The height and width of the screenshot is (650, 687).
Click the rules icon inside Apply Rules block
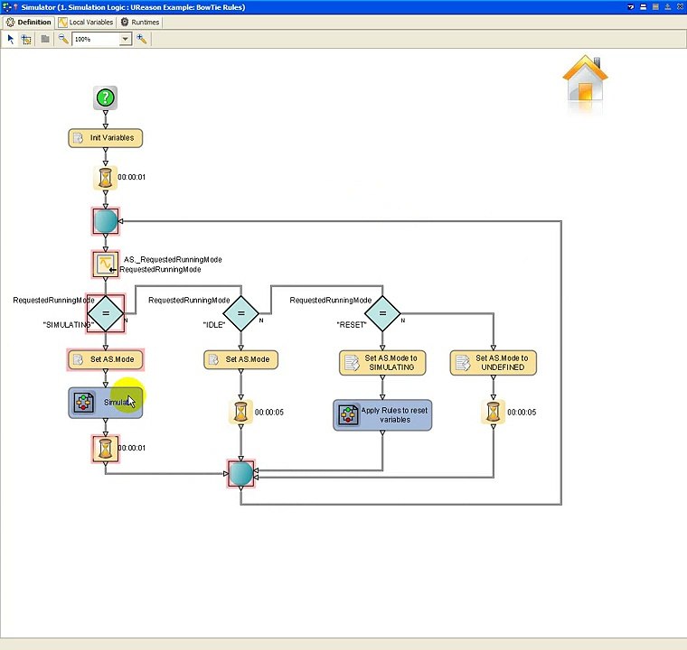[x=348, y=414]
